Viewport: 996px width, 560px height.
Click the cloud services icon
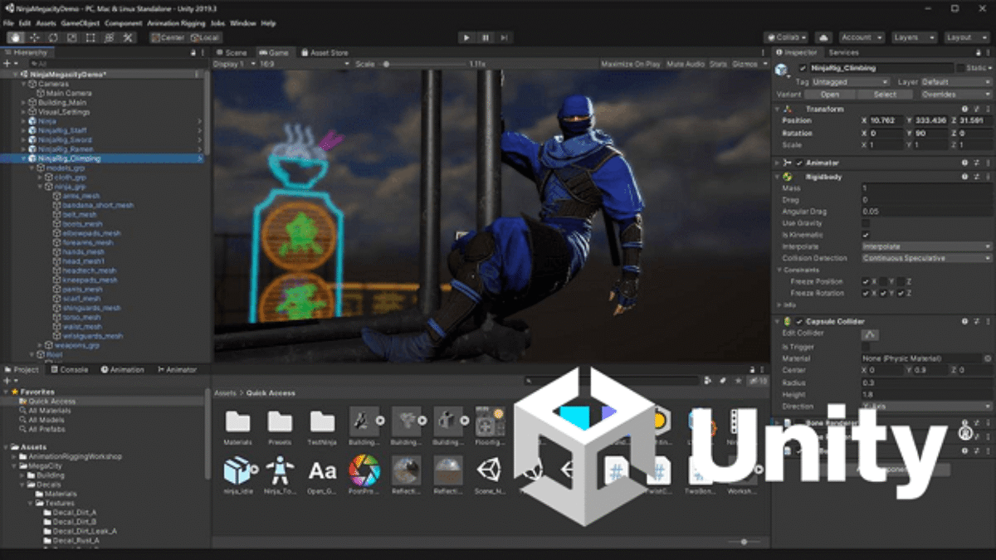point(823,37)
